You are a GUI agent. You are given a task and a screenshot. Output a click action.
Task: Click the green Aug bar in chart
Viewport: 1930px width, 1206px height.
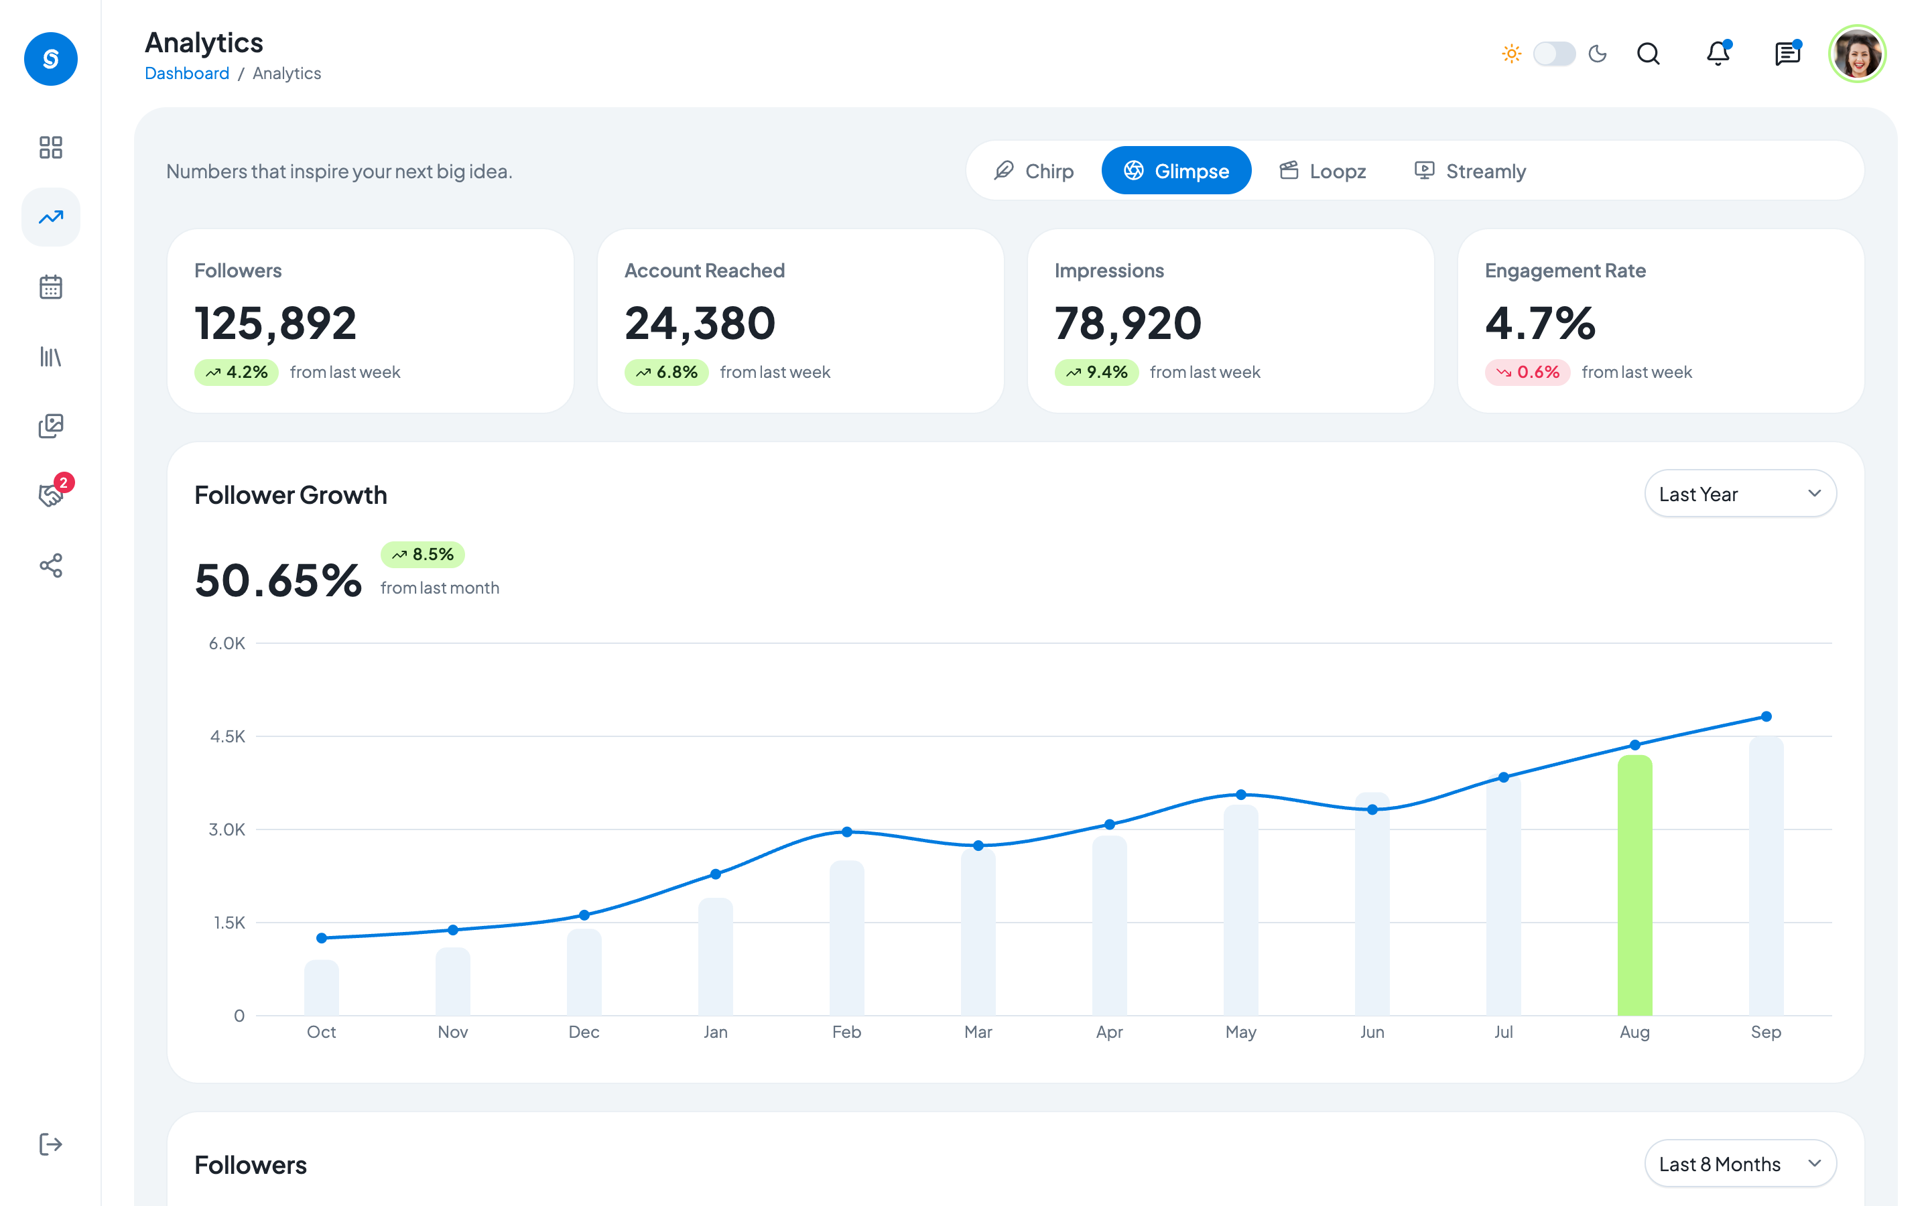pos(1634,885)
